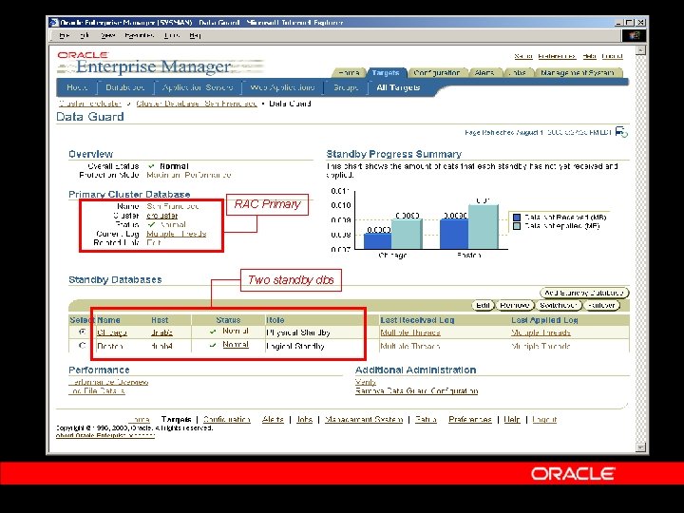This screenshot has width=684, height=513.
Task: Switch to the Configuration tab
Action: (x=436, y=73)
